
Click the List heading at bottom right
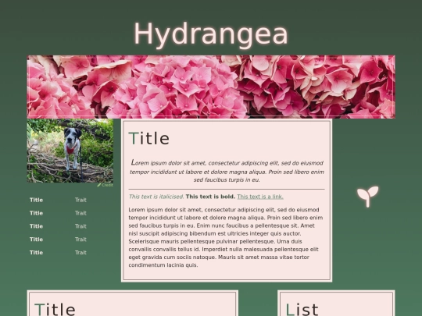(302, 309)
